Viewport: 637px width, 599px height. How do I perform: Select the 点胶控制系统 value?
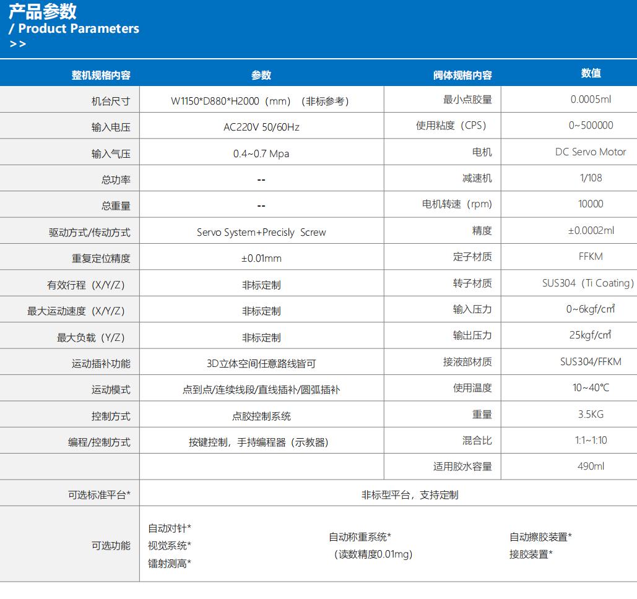click(261, 416)
